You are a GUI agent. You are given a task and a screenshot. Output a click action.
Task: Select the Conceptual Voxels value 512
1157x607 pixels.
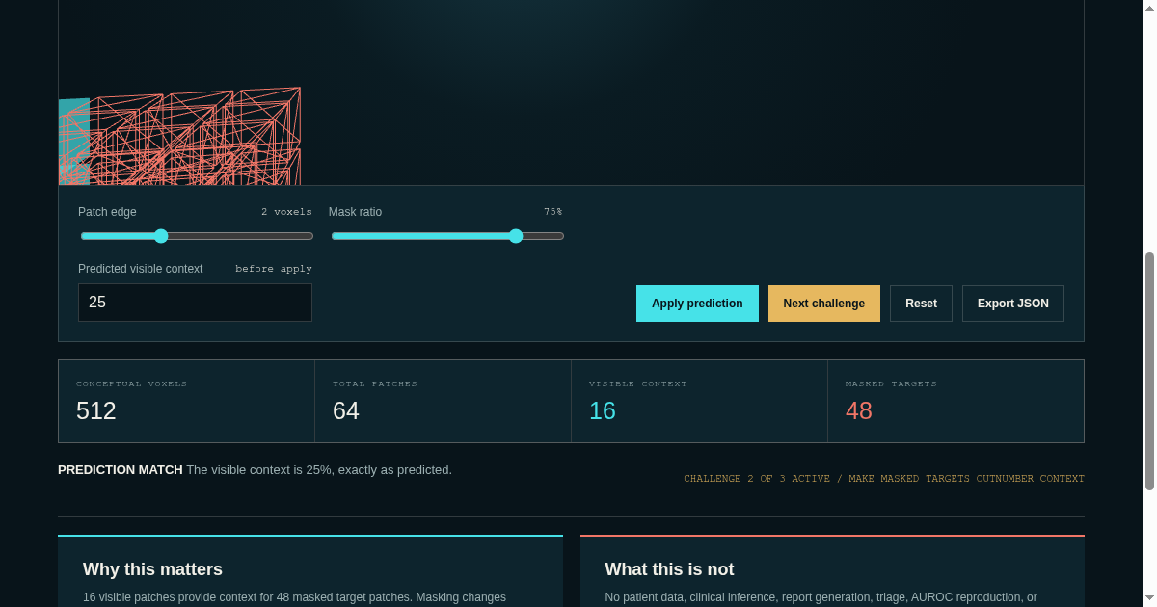point(96,411)
